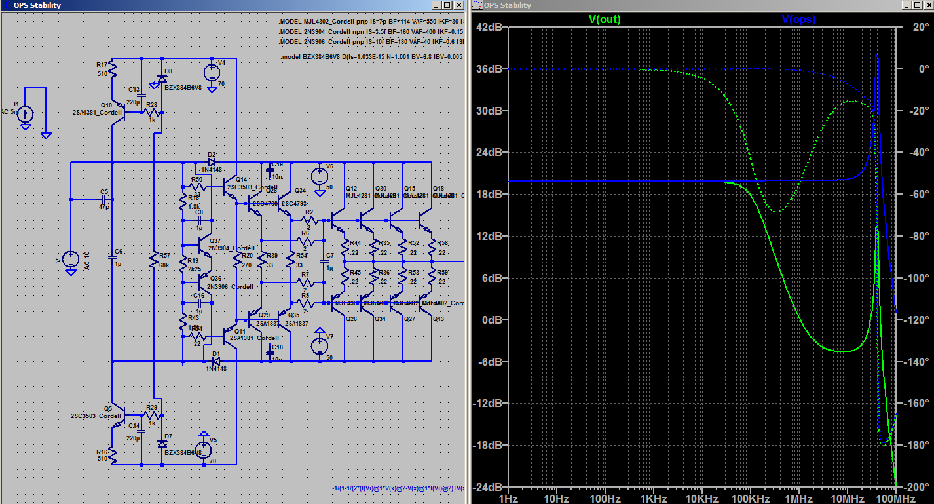Screen dimensions: 934x504
Task: Select capacitor C7 1µ symbol
Action: tap(322, 261)
